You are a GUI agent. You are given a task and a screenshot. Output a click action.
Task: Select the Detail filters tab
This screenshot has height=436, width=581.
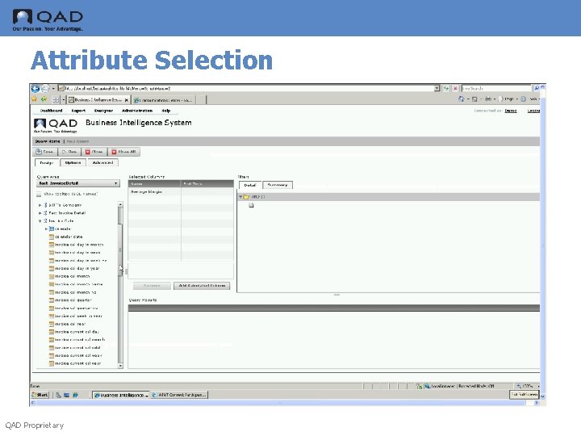250,185
